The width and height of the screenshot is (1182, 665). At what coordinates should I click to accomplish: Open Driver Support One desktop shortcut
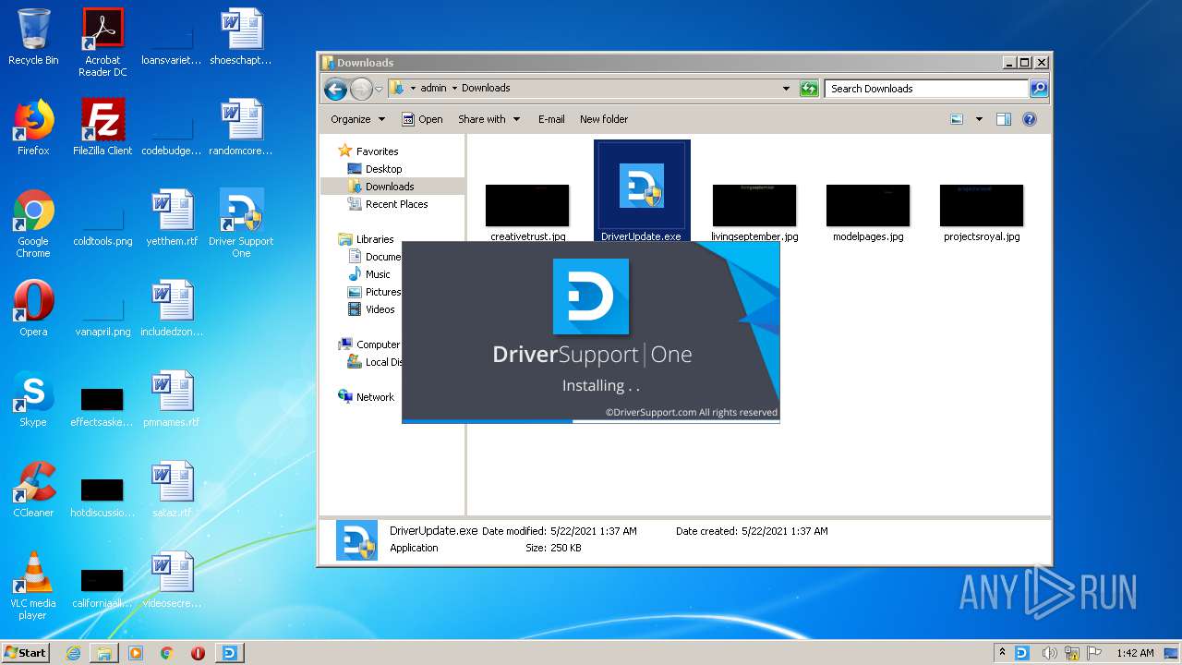click(241, 224)
